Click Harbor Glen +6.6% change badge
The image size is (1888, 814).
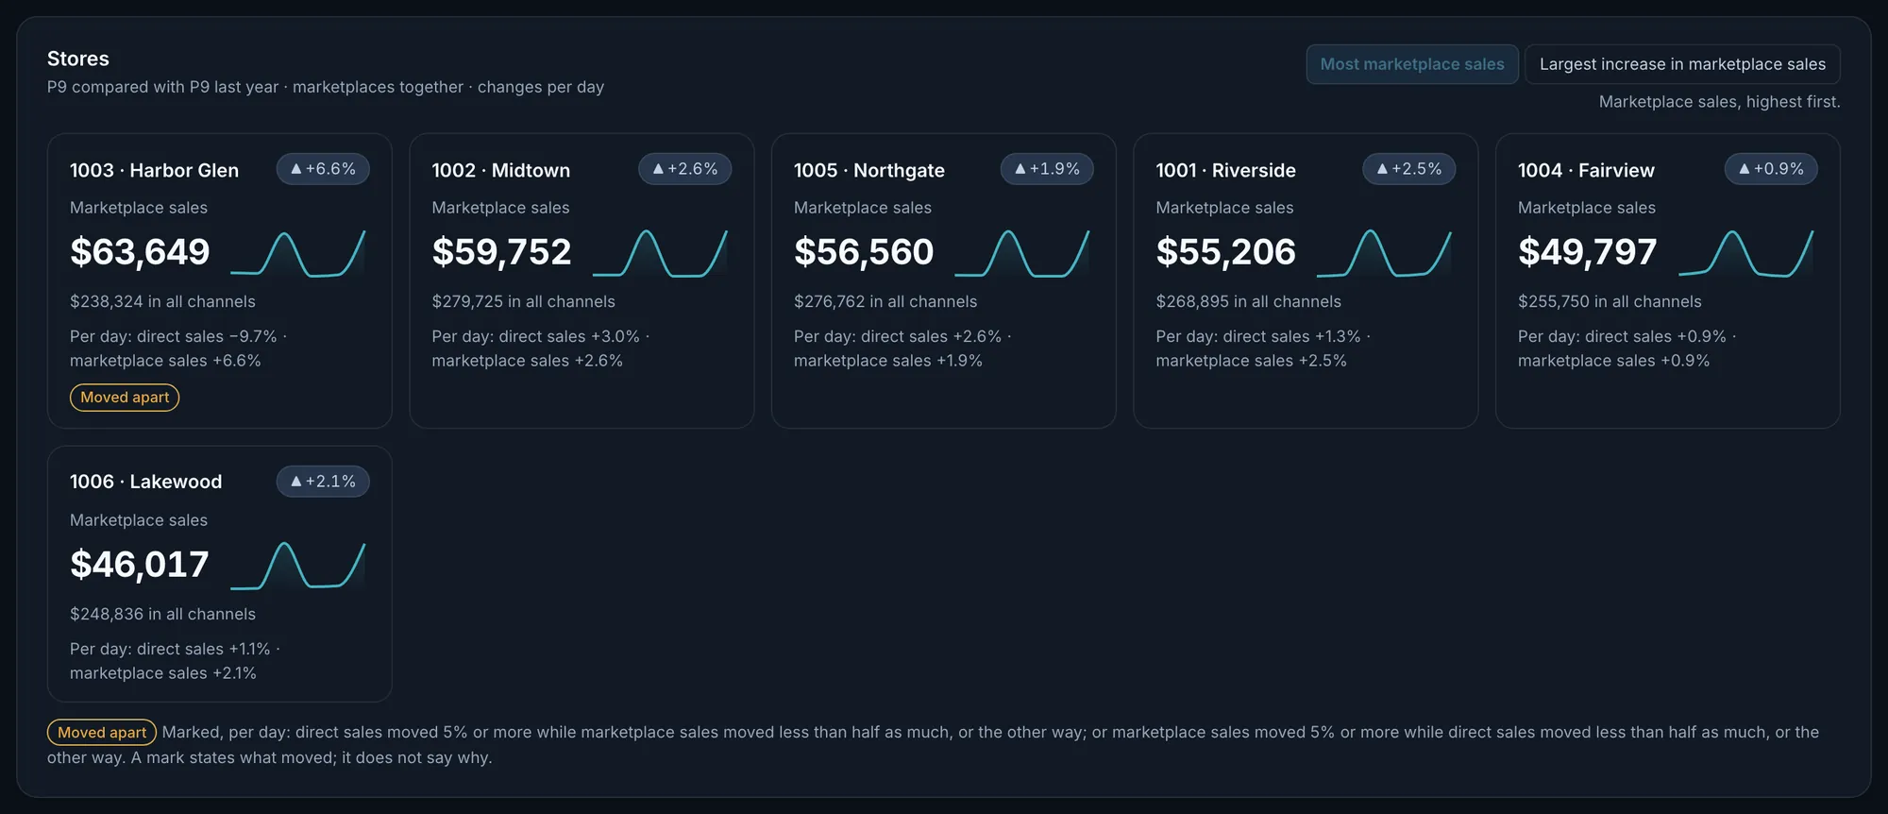coord(323,169)
